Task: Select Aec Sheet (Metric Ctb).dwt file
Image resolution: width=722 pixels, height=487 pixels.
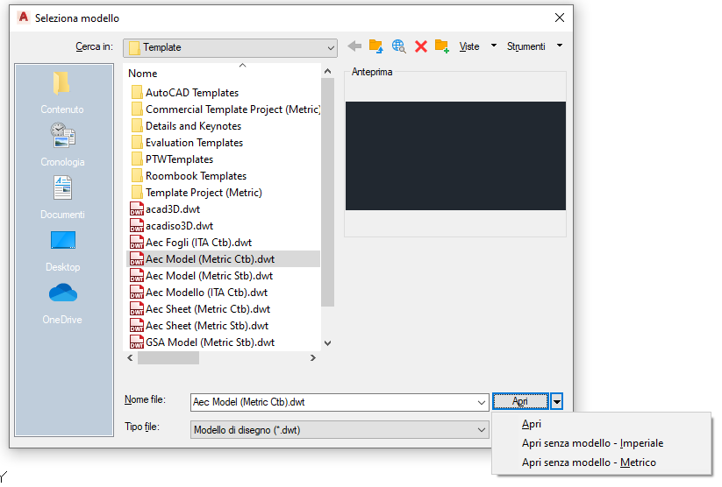Action: [200, 308]
